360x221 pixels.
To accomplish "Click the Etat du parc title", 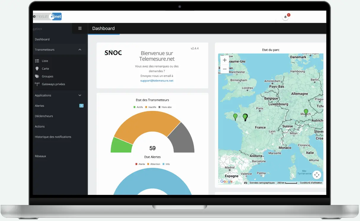I will click(271, 50).
